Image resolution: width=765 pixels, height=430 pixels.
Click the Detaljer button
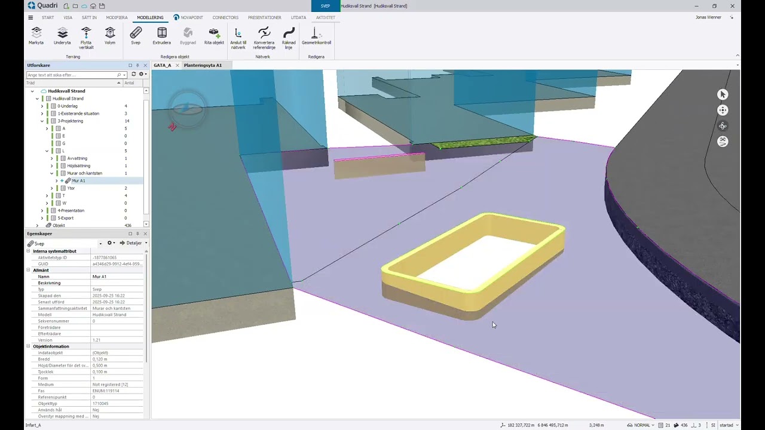tap(131, 243)
